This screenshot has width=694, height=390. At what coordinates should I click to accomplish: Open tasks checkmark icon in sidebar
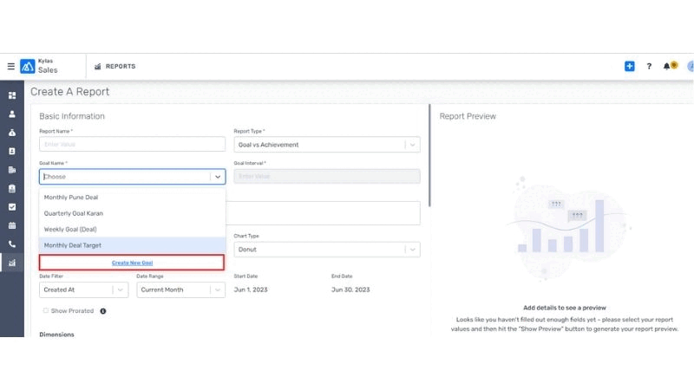(12, 207)
